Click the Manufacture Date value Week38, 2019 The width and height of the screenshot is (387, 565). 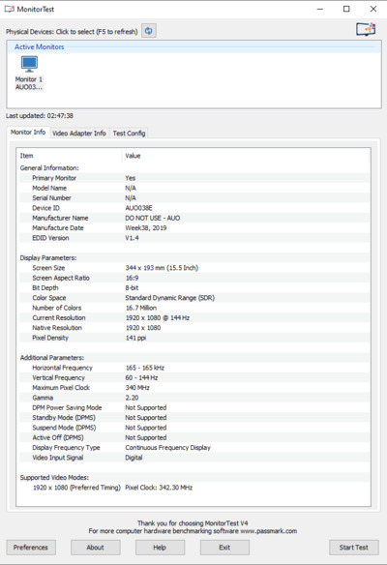click(x=146, y=228)
